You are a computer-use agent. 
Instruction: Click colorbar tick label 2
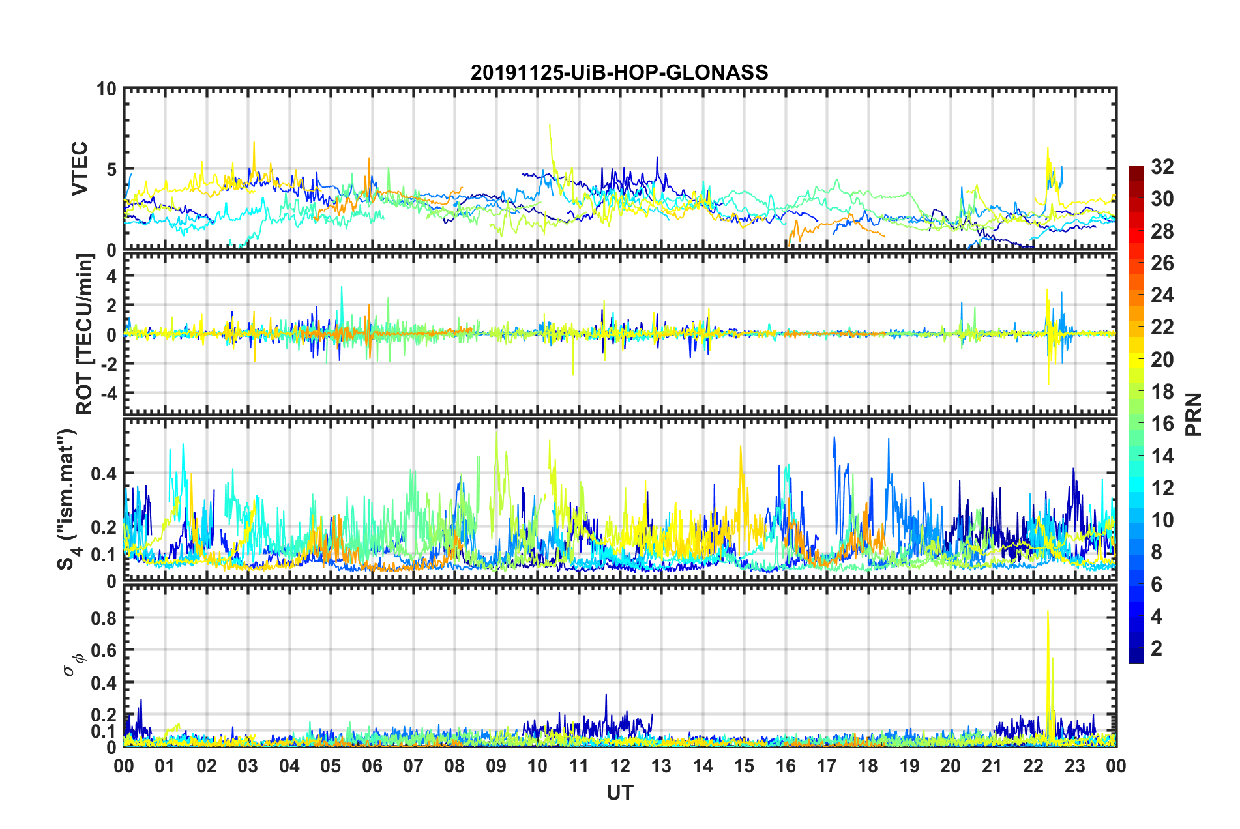pyautogui.click(x=1157, y=648)
